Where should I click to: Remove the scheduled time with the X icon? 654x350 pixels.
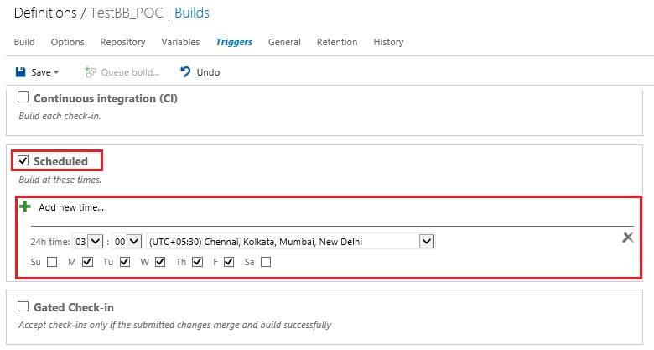(x=628, y=238)
